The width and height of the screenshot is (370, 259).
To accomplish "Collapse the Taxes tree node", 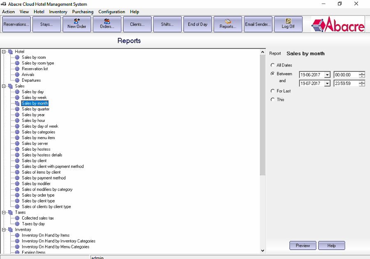I will [4, 212].
